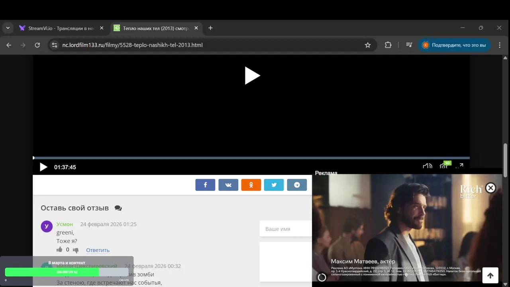Select the Тепло наших тел (2013) tab
The image size is (510, 287).
click(156, 28)
